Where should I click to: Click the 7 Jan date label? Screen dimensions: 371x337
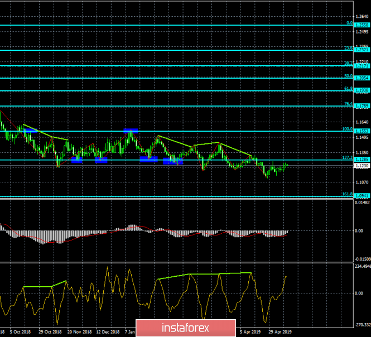click(x=130, y=332)
